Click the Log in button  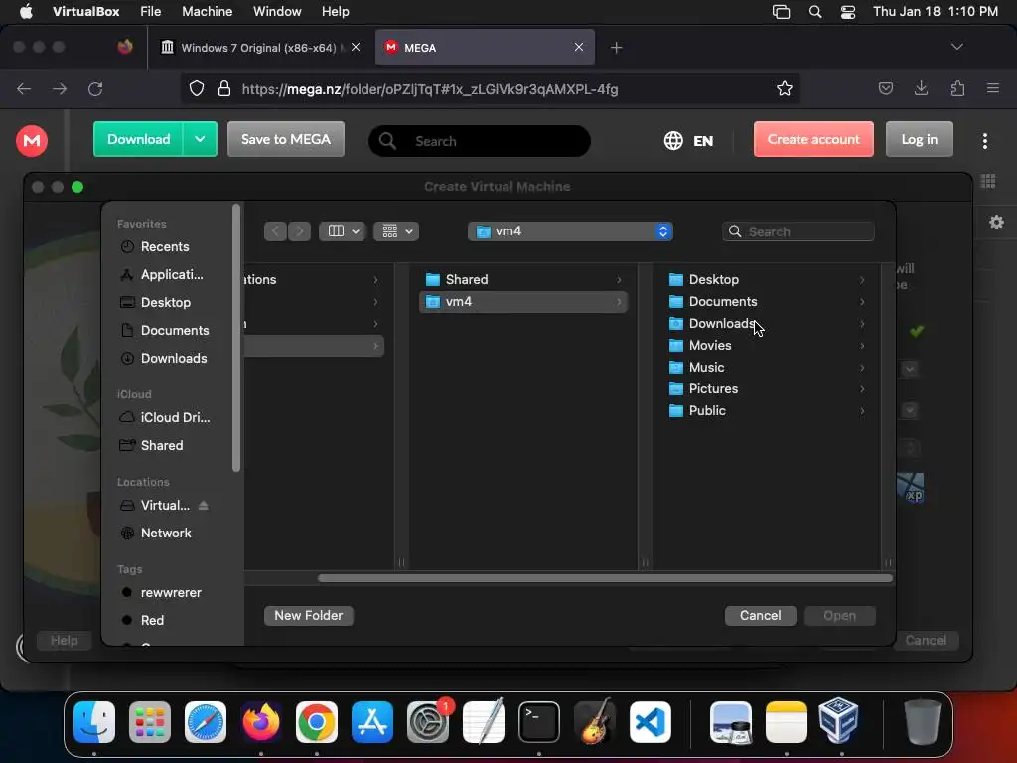[x=919, y=139]
